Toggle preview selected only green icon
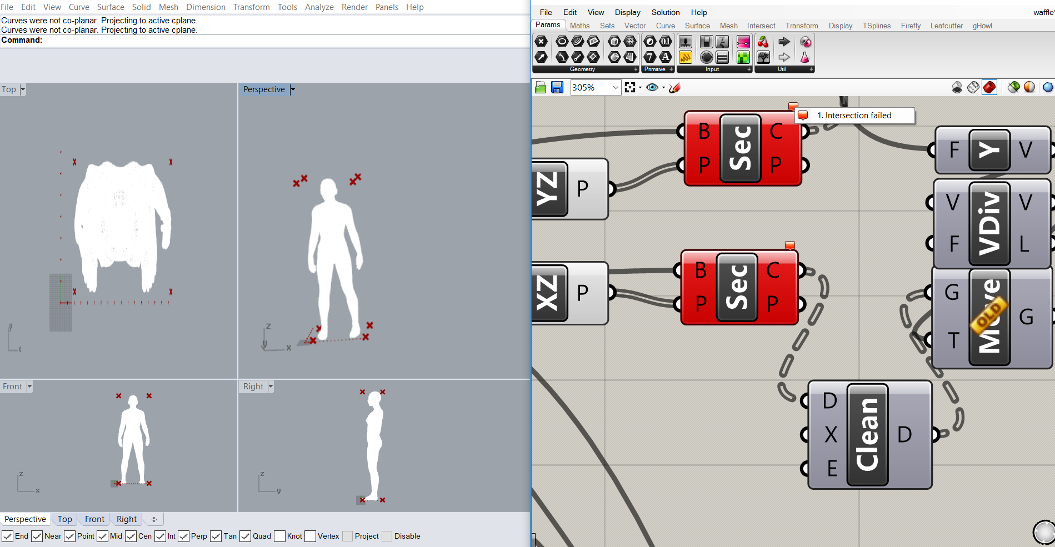The height and width of the screenshot is (547, 1055). [x=1014, y=87]
